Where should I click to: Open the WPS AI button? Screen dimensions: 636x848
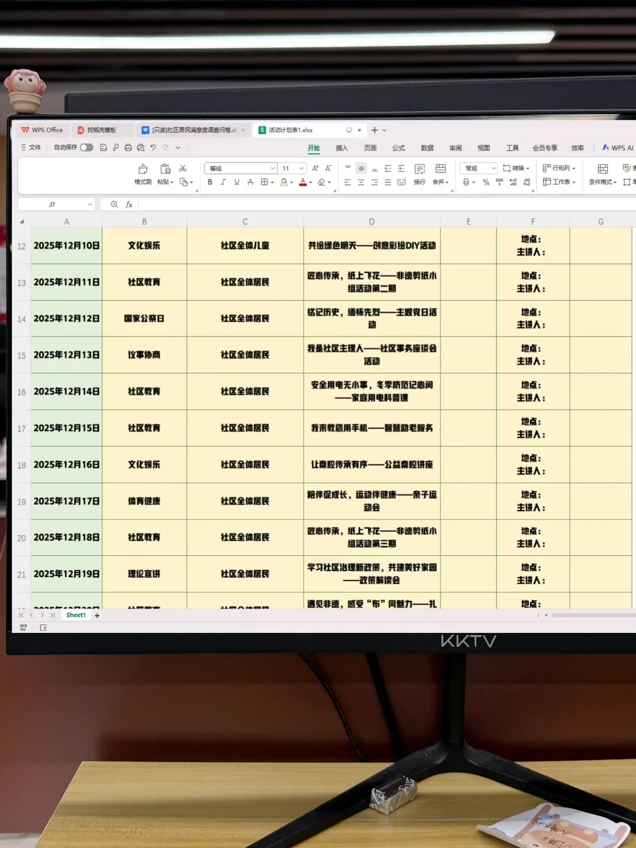[617, 148]
